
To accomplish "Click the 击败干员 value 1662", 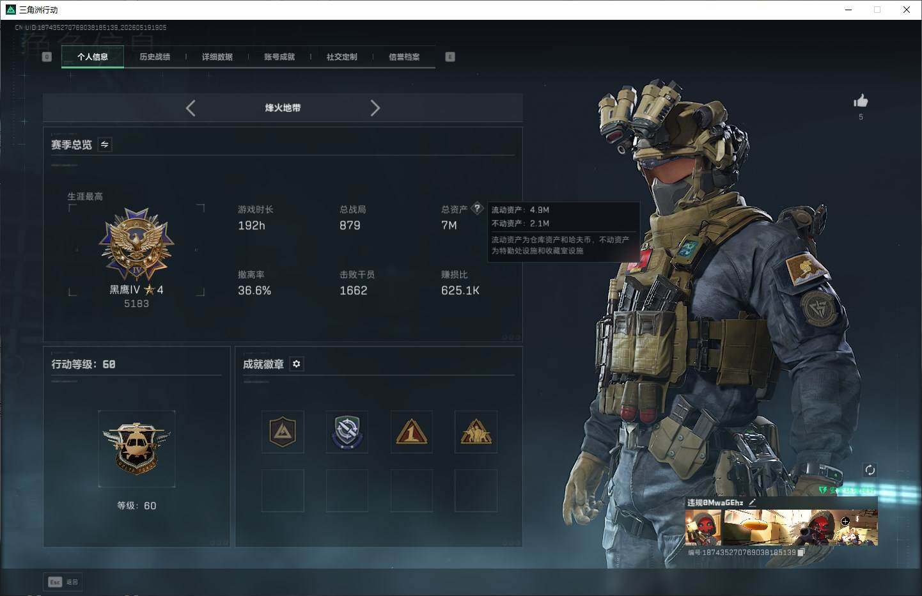I will coord(354,291).
